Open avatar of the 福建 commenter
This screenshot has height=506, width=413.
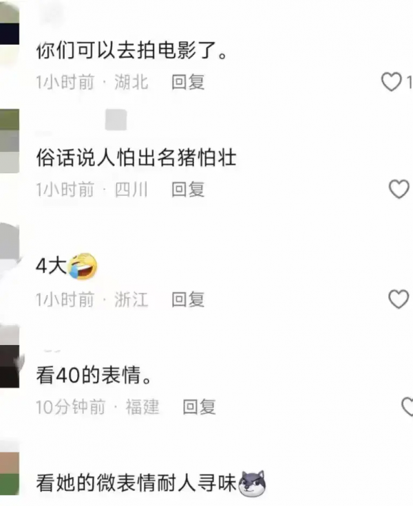10,357
